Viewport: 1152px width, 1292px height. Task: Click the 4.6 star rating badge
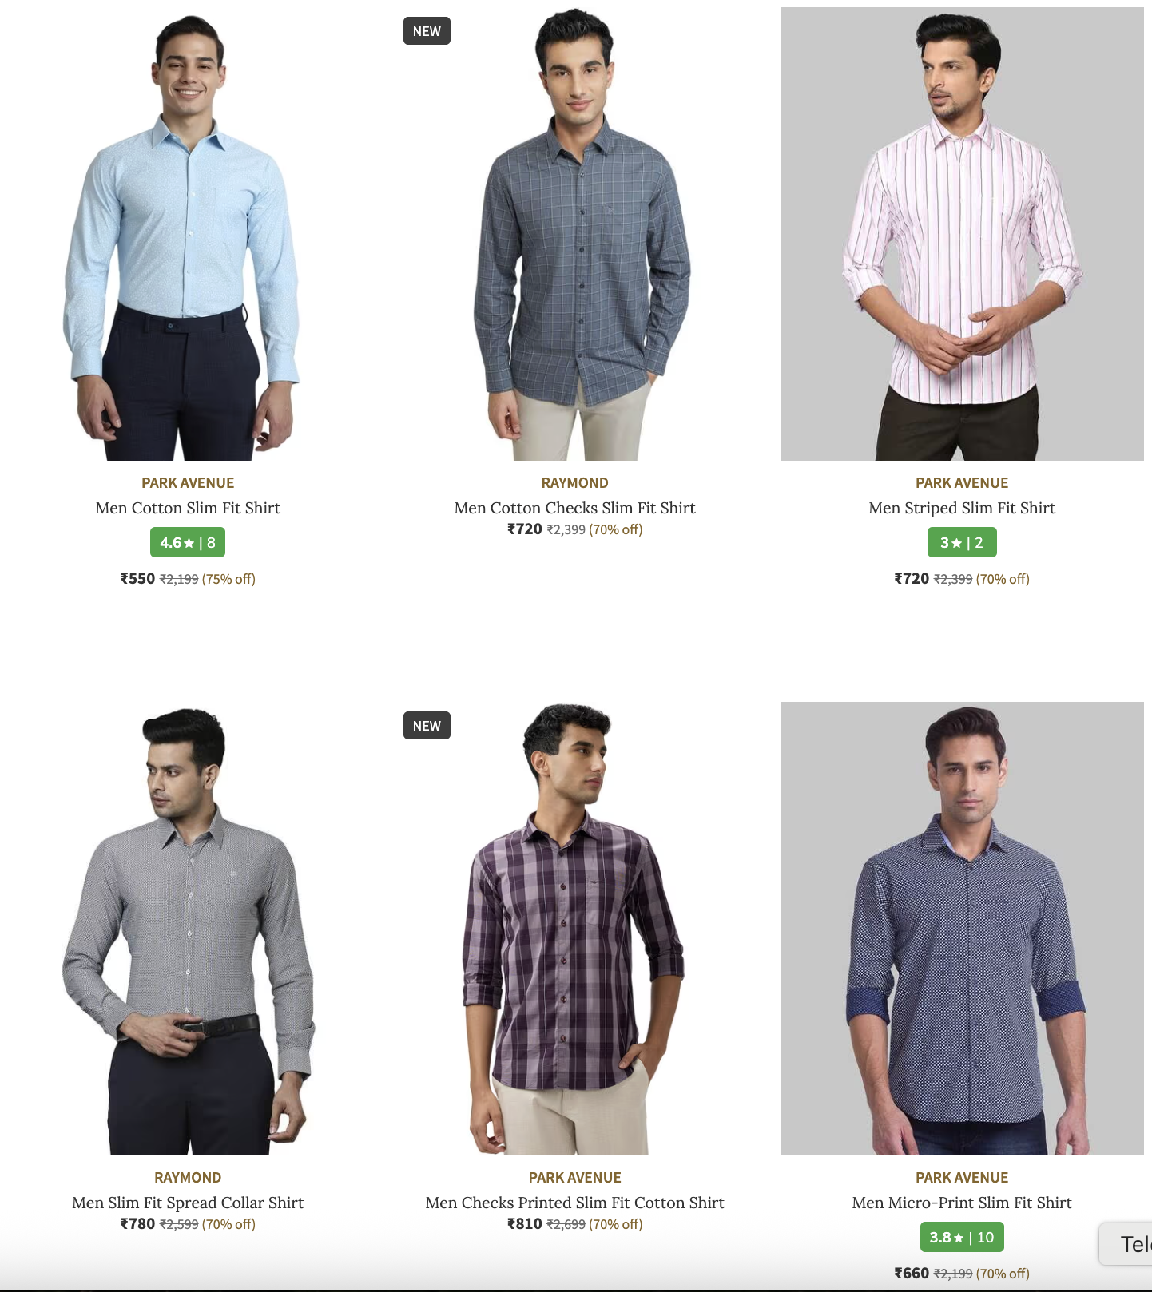point(188,542)
